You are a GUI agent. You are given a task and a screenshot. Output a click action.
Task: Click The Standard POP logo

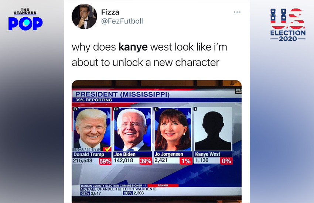tap(25, 19)
